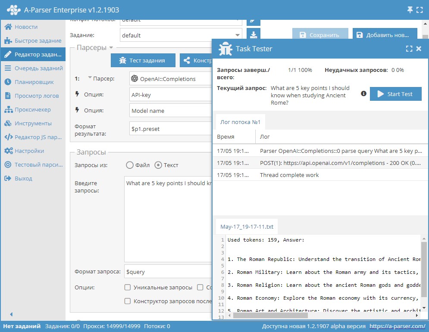
Task: Select the May-17_19-17-11.txt result tab
Action: (x=247, y=227)
